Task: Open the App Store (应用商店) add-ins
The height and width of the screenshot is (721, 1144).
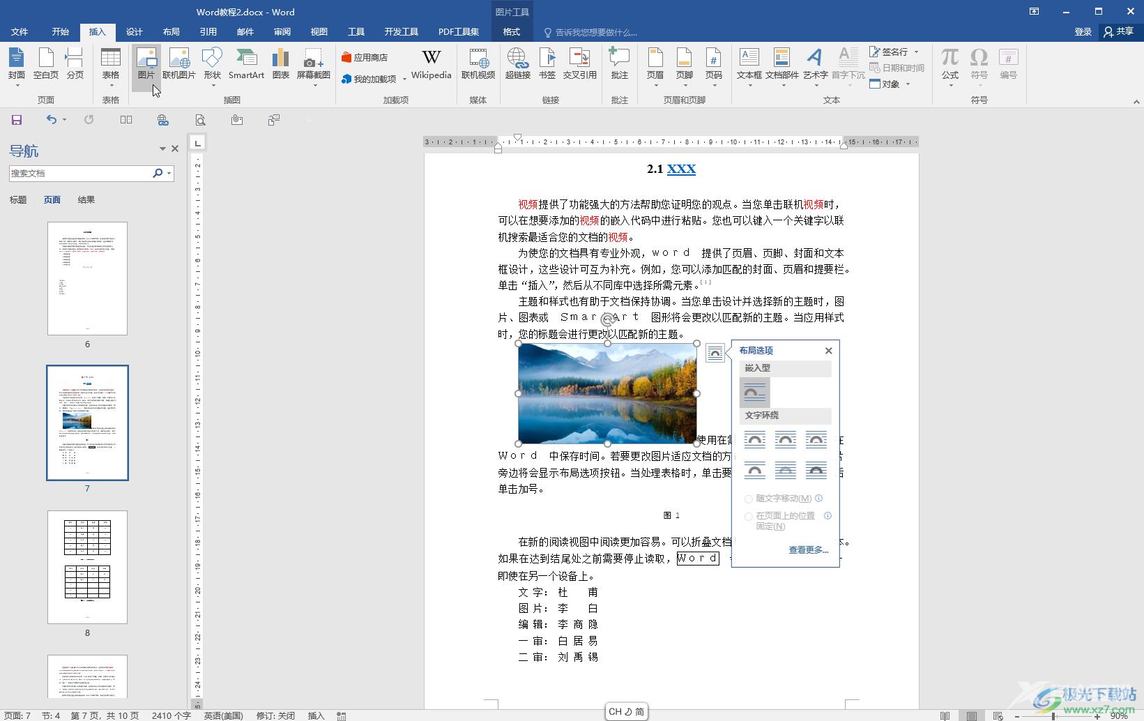Action: (x=365, y=57)
